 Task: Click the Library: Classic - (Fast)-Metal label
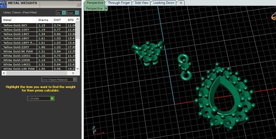pos(20,12)
